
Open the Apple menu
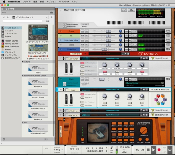[x=4, y=2]
